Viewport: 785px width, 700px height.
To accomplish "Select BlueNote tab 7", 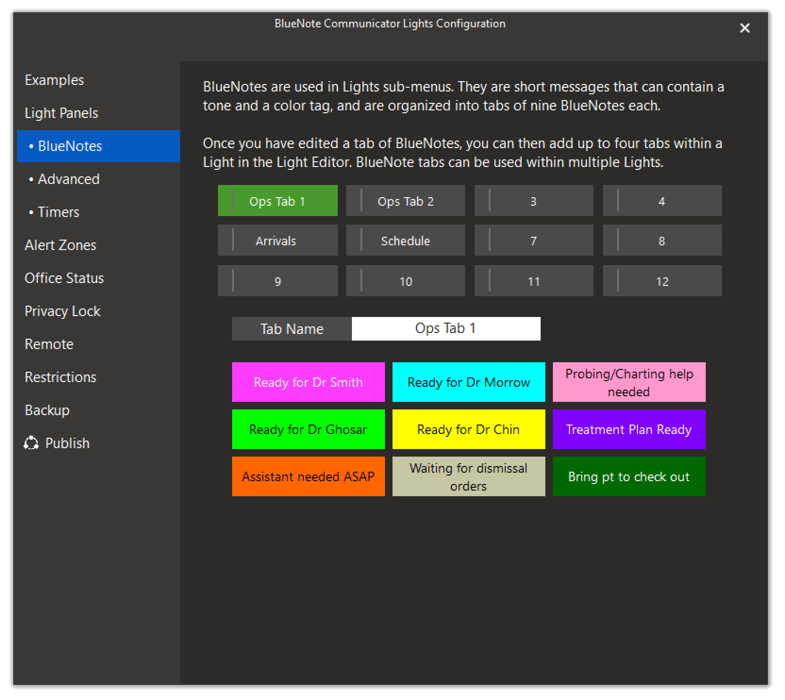I will (x=534, y=240).
